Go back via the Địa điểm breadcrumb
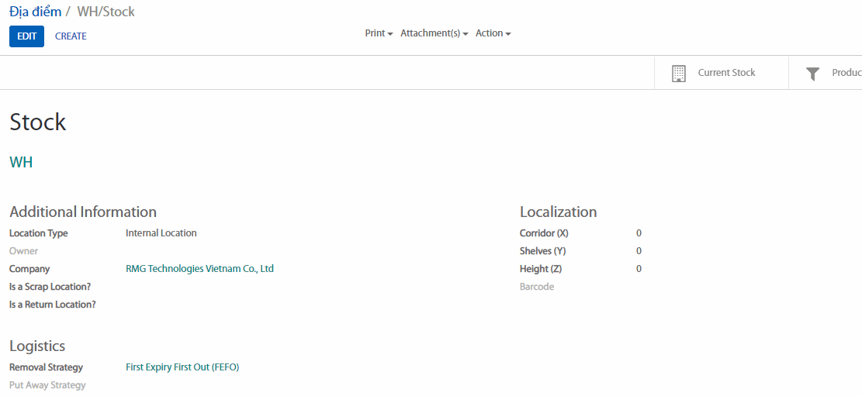 (x=35, y=12)
